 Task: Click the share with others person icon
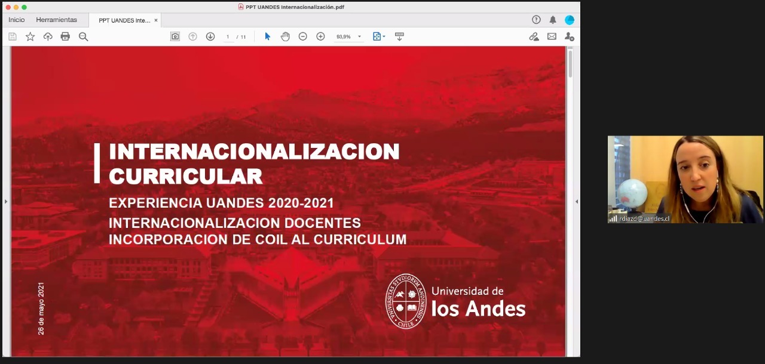point(570,36)
